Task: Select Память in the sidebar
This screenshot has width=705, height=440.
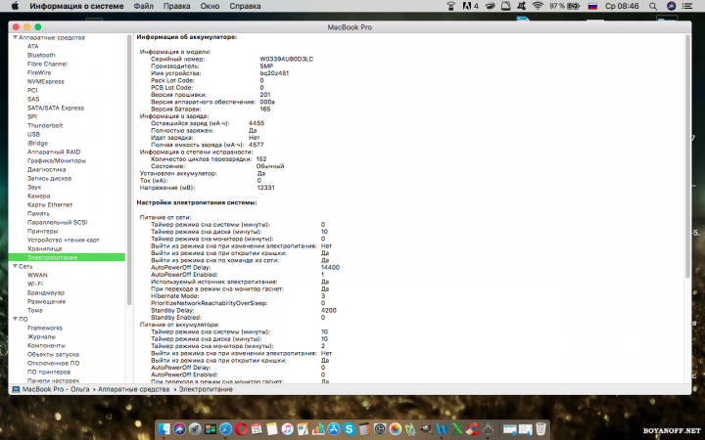Action: click(38, 213)
